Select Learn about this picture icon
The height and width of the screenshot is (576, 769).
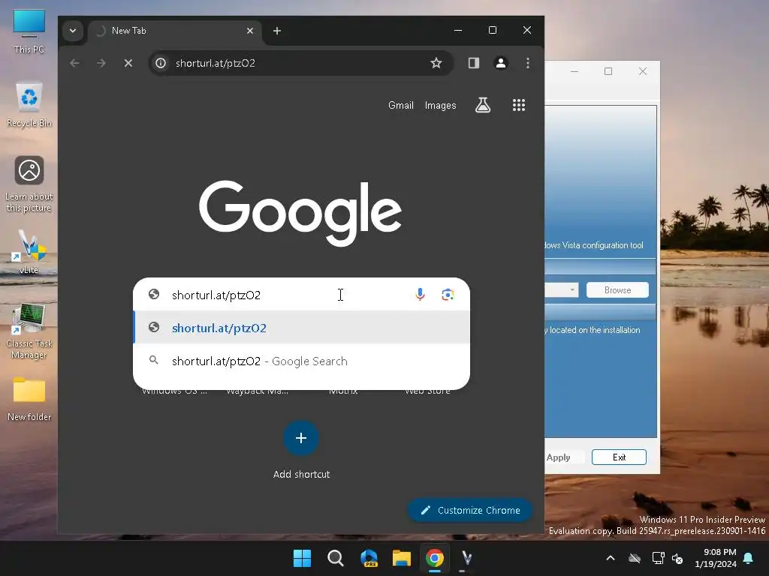[29, 184]
